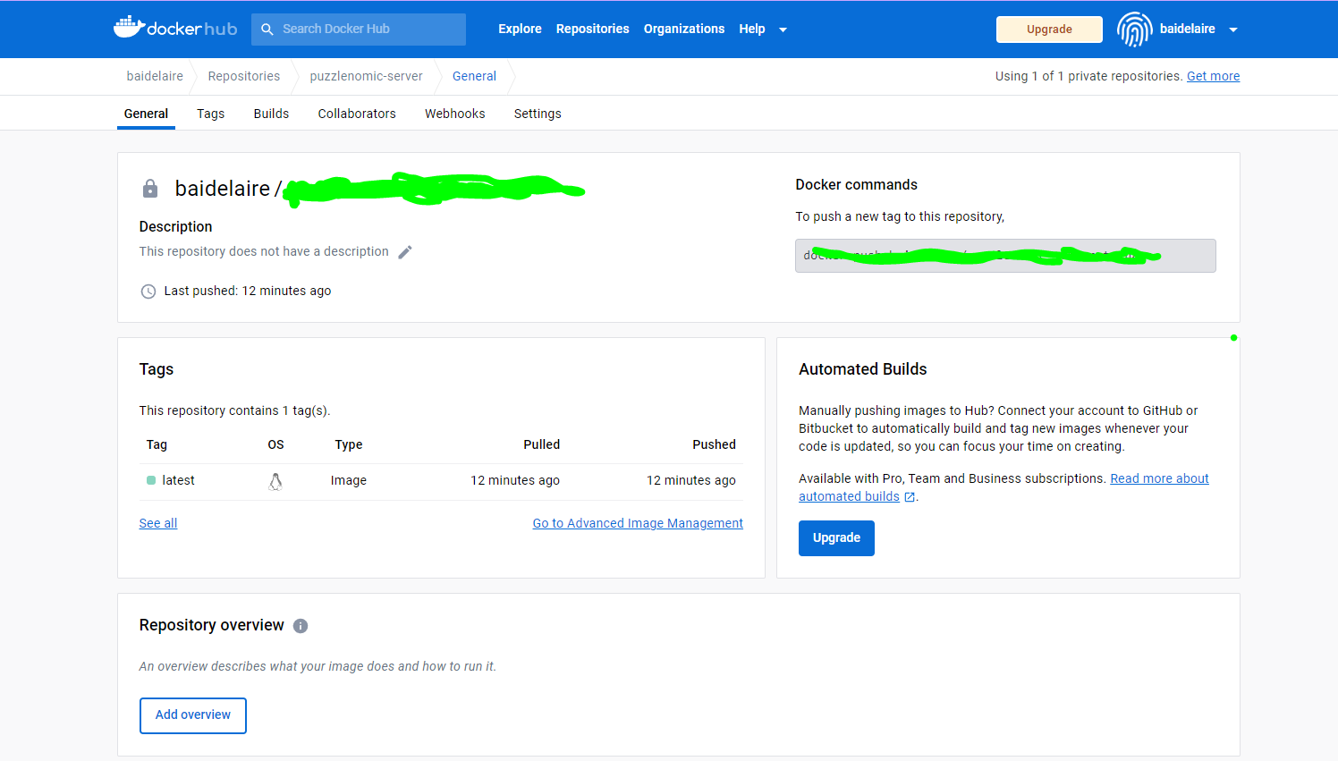The image size is (1338, 761).
Task: Click the Repositories breadcrumb
Action: (244, 77)
